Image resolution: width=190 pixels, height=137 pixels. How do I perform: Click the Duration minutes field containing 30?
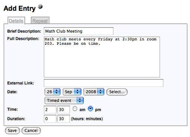click(63, 119)
